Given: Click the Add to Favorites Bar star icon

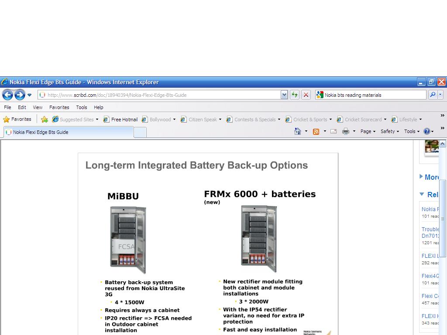Looking at the screenshot, I should click(x=44, y=120).
